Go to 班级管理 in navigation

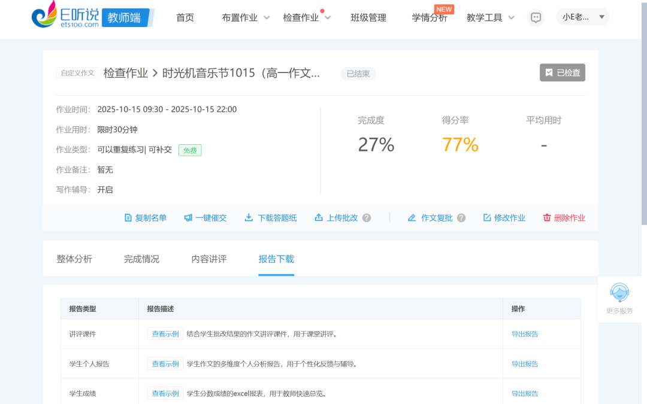(368, 18)
